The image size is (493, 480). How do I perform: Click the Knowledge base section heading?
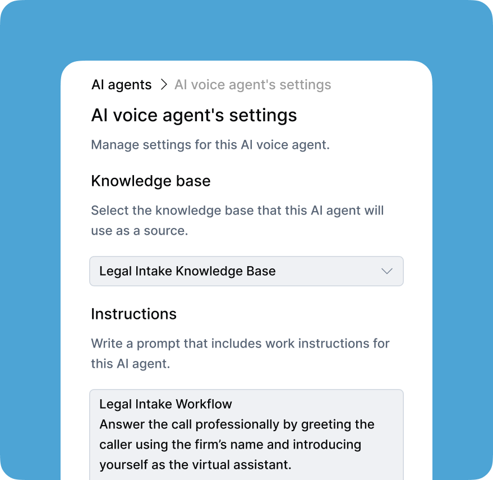(x=150, y=181)
